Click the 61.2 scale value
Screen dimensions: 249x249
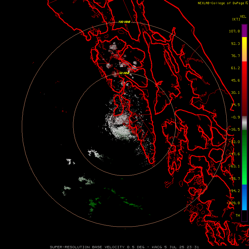235,68
